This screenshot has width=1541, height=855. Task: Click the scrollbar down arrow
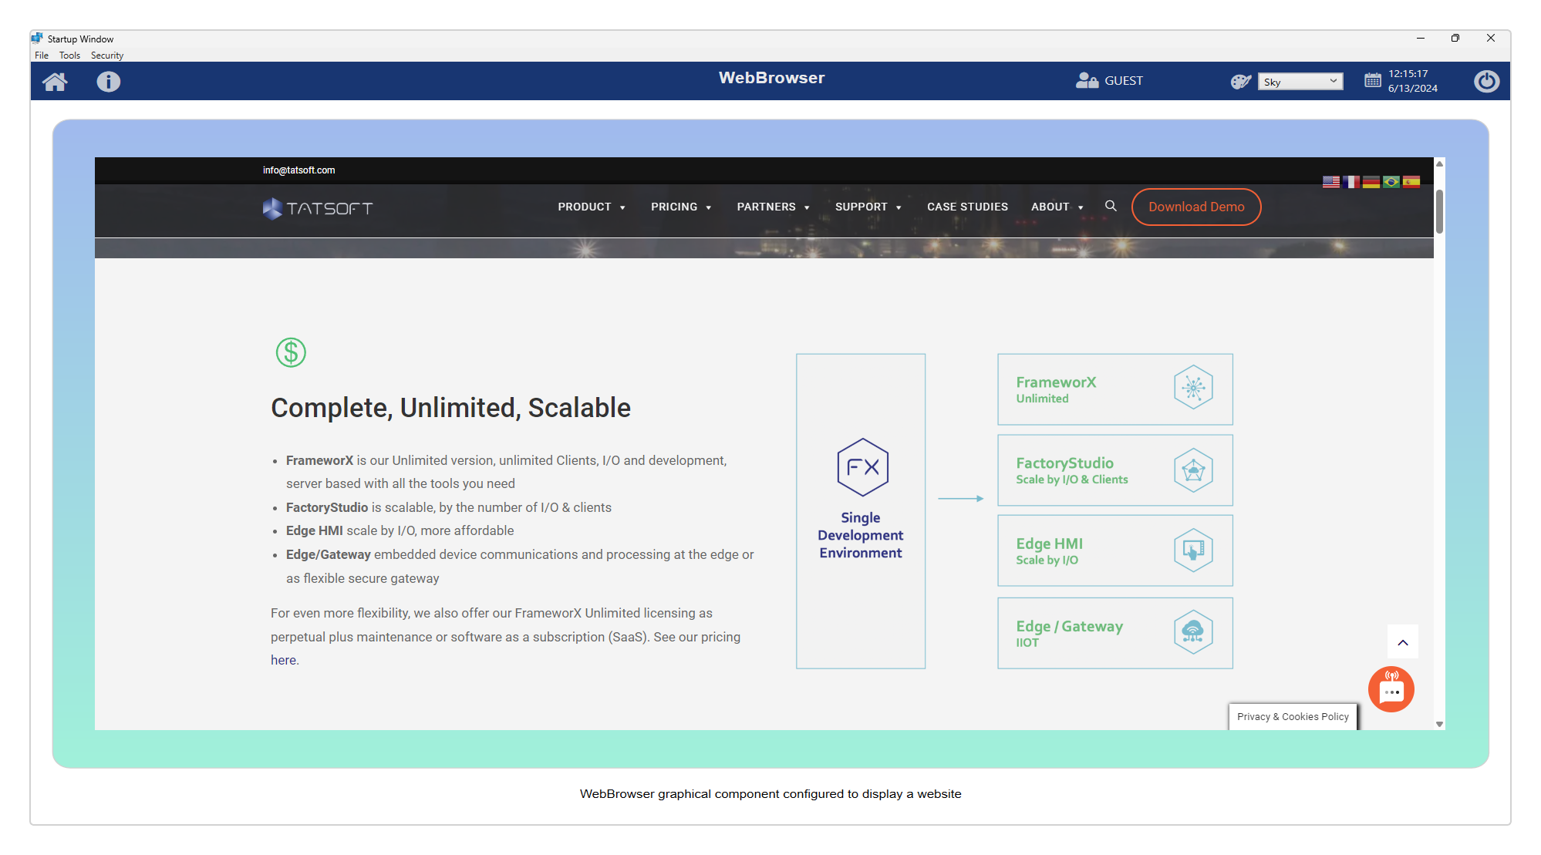pos(1439,724)
